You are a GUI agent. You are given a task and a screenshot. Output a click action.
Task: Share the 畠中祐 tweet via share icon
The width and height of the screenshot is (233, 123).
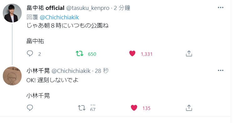tap(189, 54)
